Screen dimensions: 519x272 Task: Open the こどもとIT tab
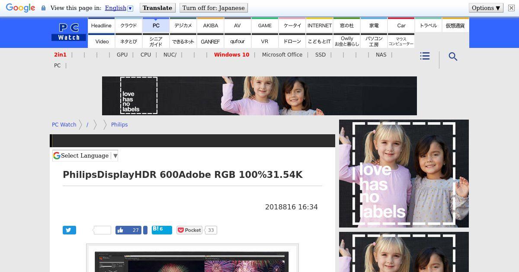pos(320,41)
